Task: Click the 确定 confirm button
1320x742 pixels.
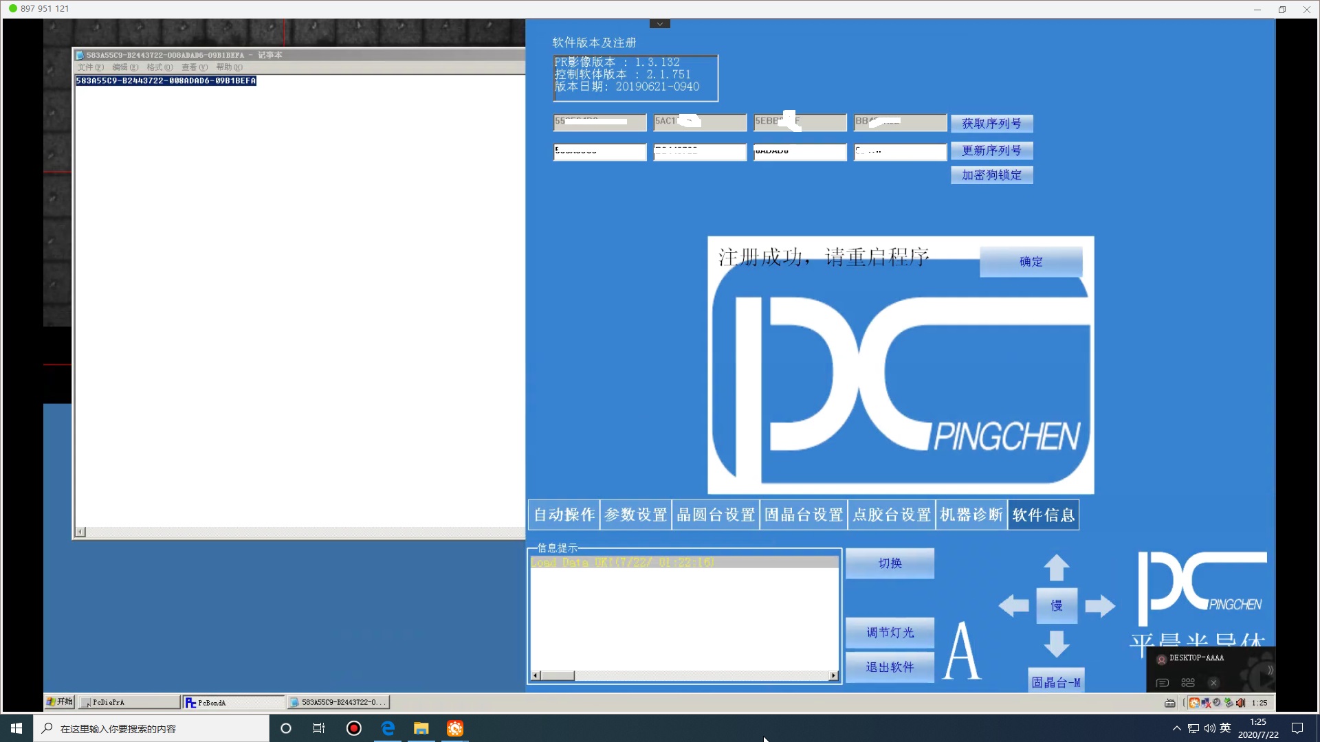Action: click(1031, 262)
